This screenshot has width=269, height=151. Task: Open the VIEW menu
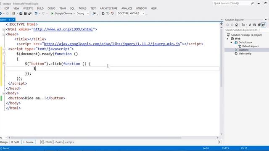(16, 8)
